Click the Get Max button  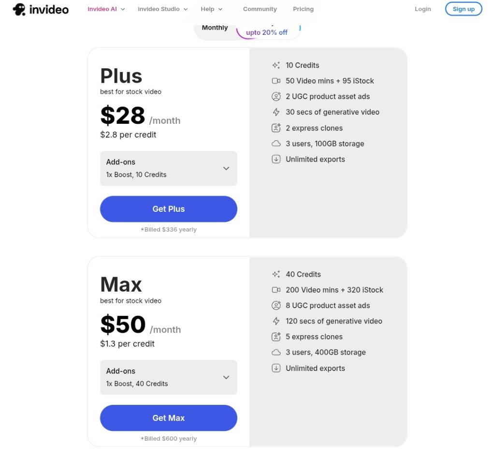coord(168,418)
